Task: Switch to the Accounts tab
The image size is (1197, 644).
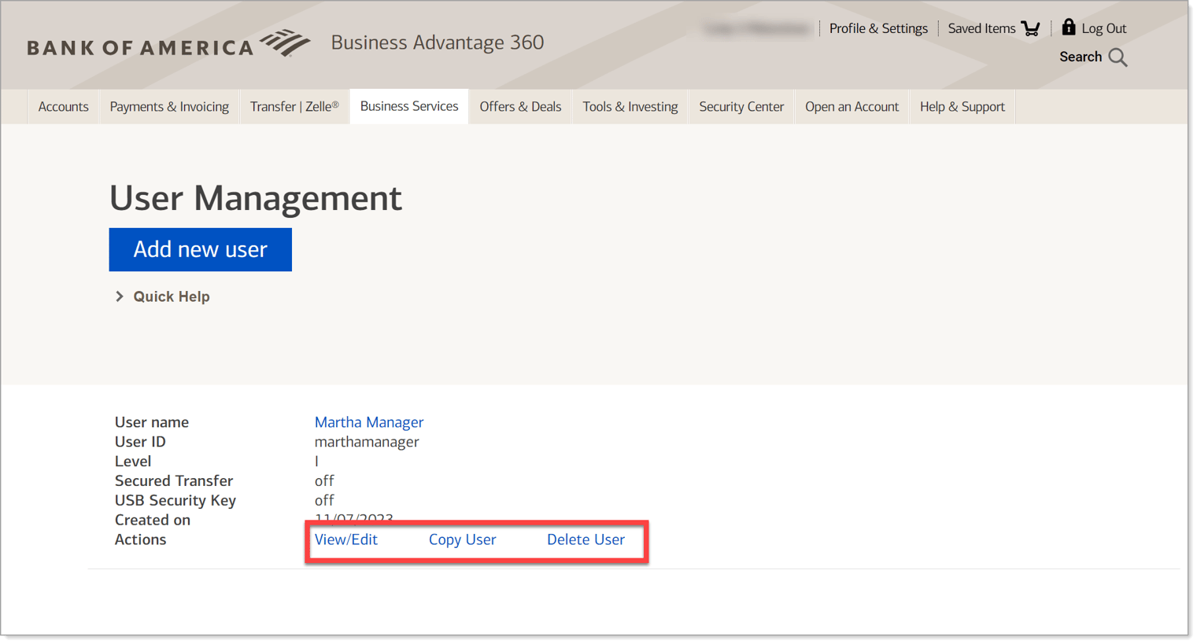Action: click(x=63, y=106)
